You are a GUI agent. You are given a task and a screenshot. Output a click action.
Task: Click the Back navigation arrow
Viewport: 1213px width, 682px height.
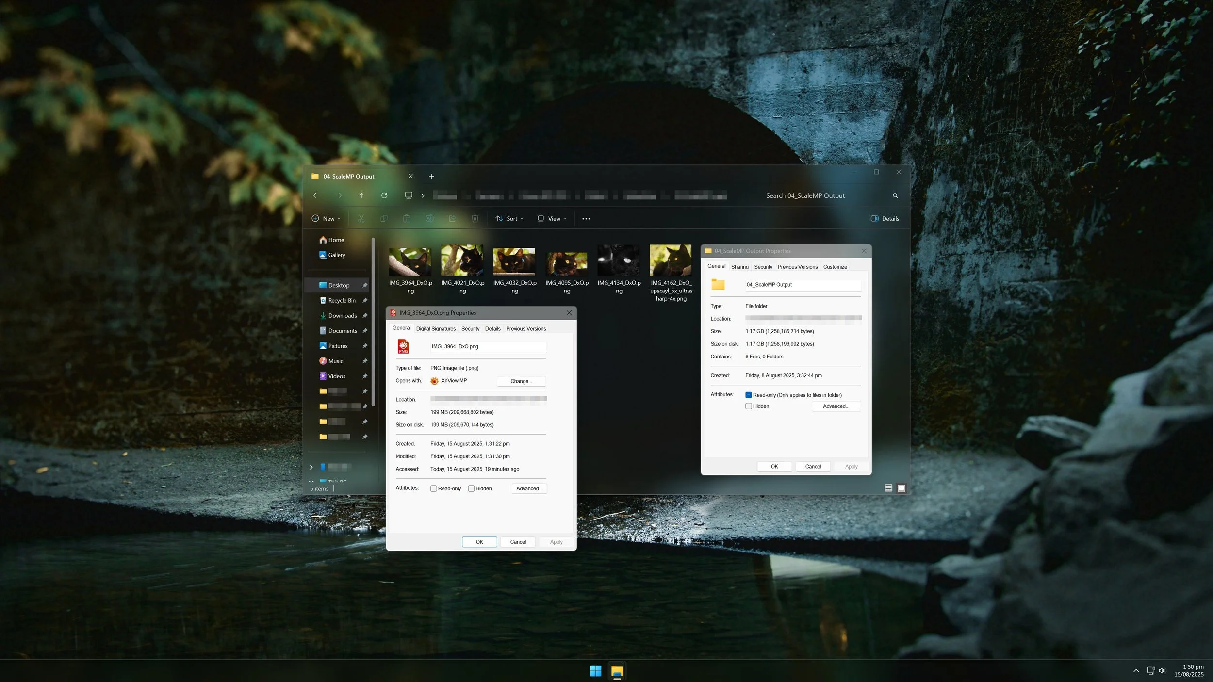pos(316,195)
